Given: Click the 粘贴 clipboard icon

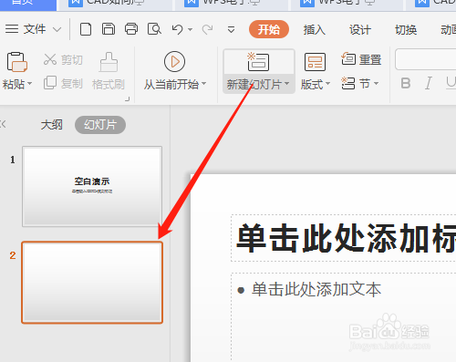Looking at the screenshot, I should pyautogui.click(x=17, y=62).
